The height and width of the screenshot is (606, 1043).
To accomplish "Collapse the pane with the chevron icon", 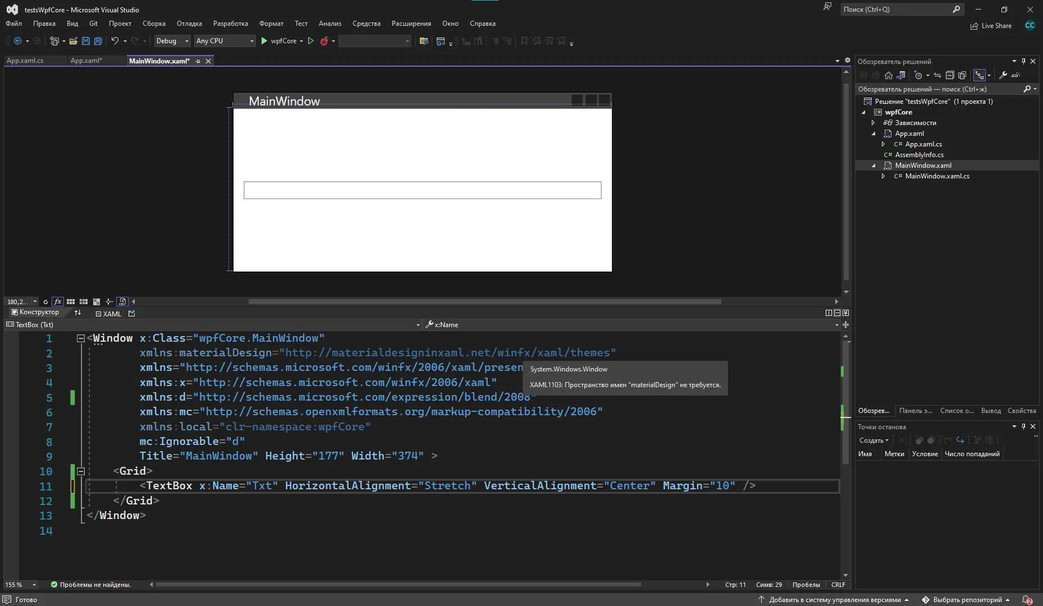I will [x=846, y=313].
